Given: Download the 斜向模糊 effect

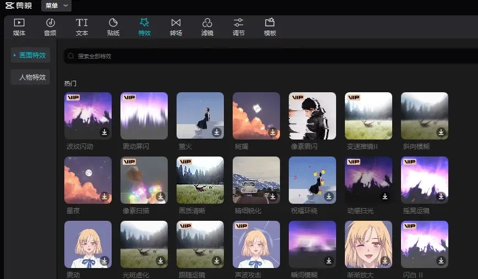Looking at the screenshot, I should pyautogui.click(x=441, y=132).
